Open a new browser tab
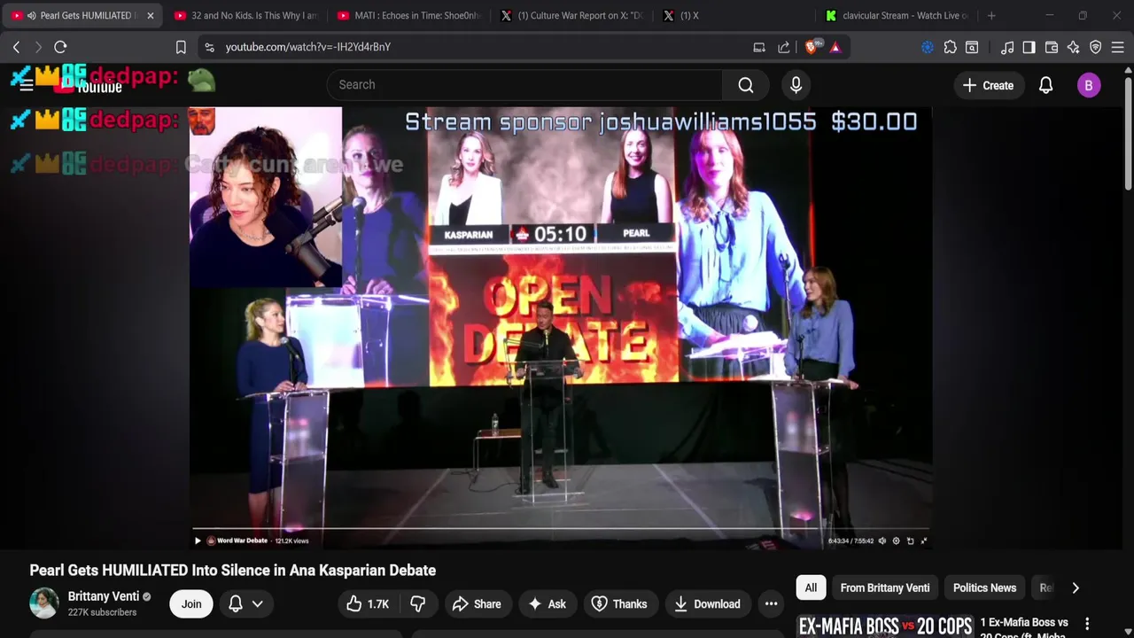The width and height of the screenshot is (1134, 638). pos(991,16)
